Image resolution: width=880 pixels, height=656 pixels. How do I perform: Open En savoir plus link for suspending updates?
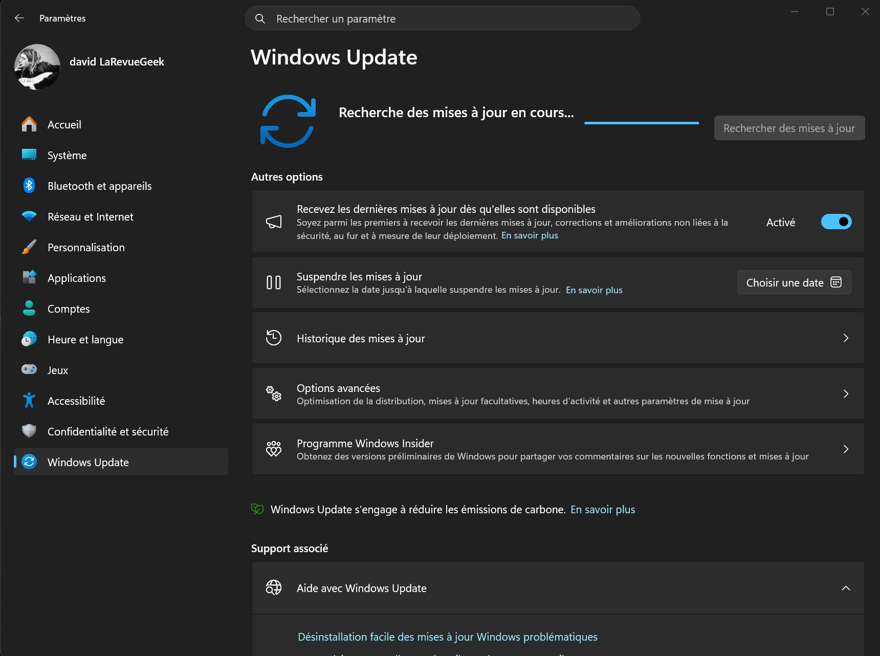coord(594,290)
